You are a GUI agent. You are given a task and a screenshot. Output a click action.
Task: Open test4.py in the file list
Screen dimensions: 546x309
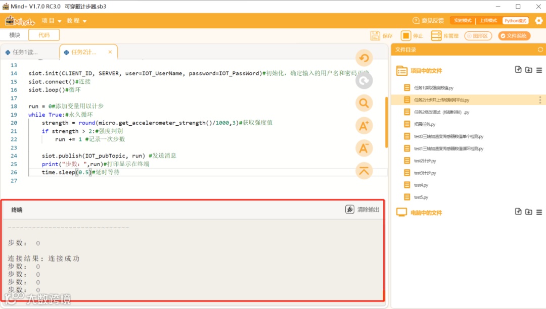pos(421,185)
